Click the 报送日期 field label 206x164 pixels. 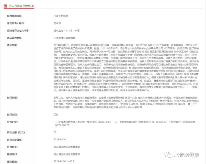click(12, 162)
